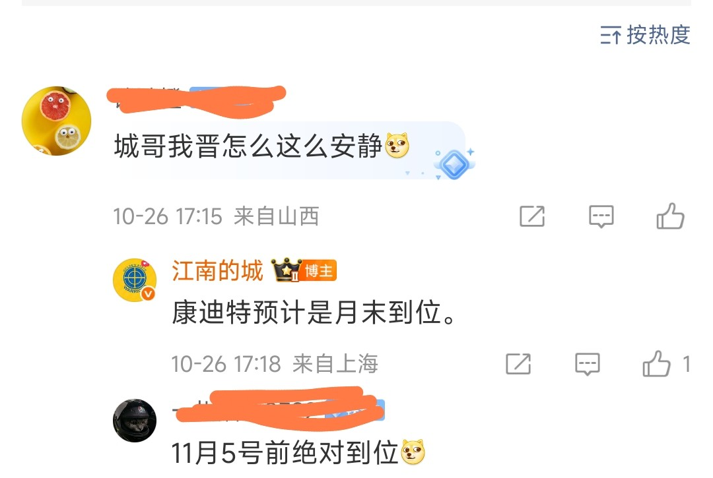
Task: Open the grapefruit and lemon avatar
Action: click(56, 121)
